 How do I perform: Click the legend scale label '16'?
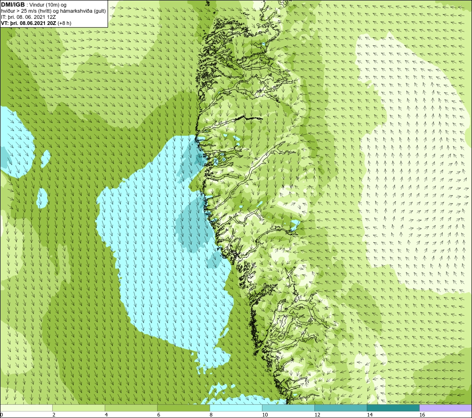pyautogui.click(x=422, y=415)
